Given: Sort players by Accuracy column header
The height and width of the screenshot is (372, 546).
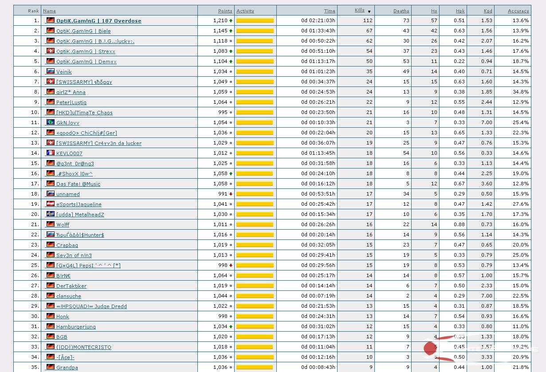Looking at the screenshot, I should click(518, 11).
